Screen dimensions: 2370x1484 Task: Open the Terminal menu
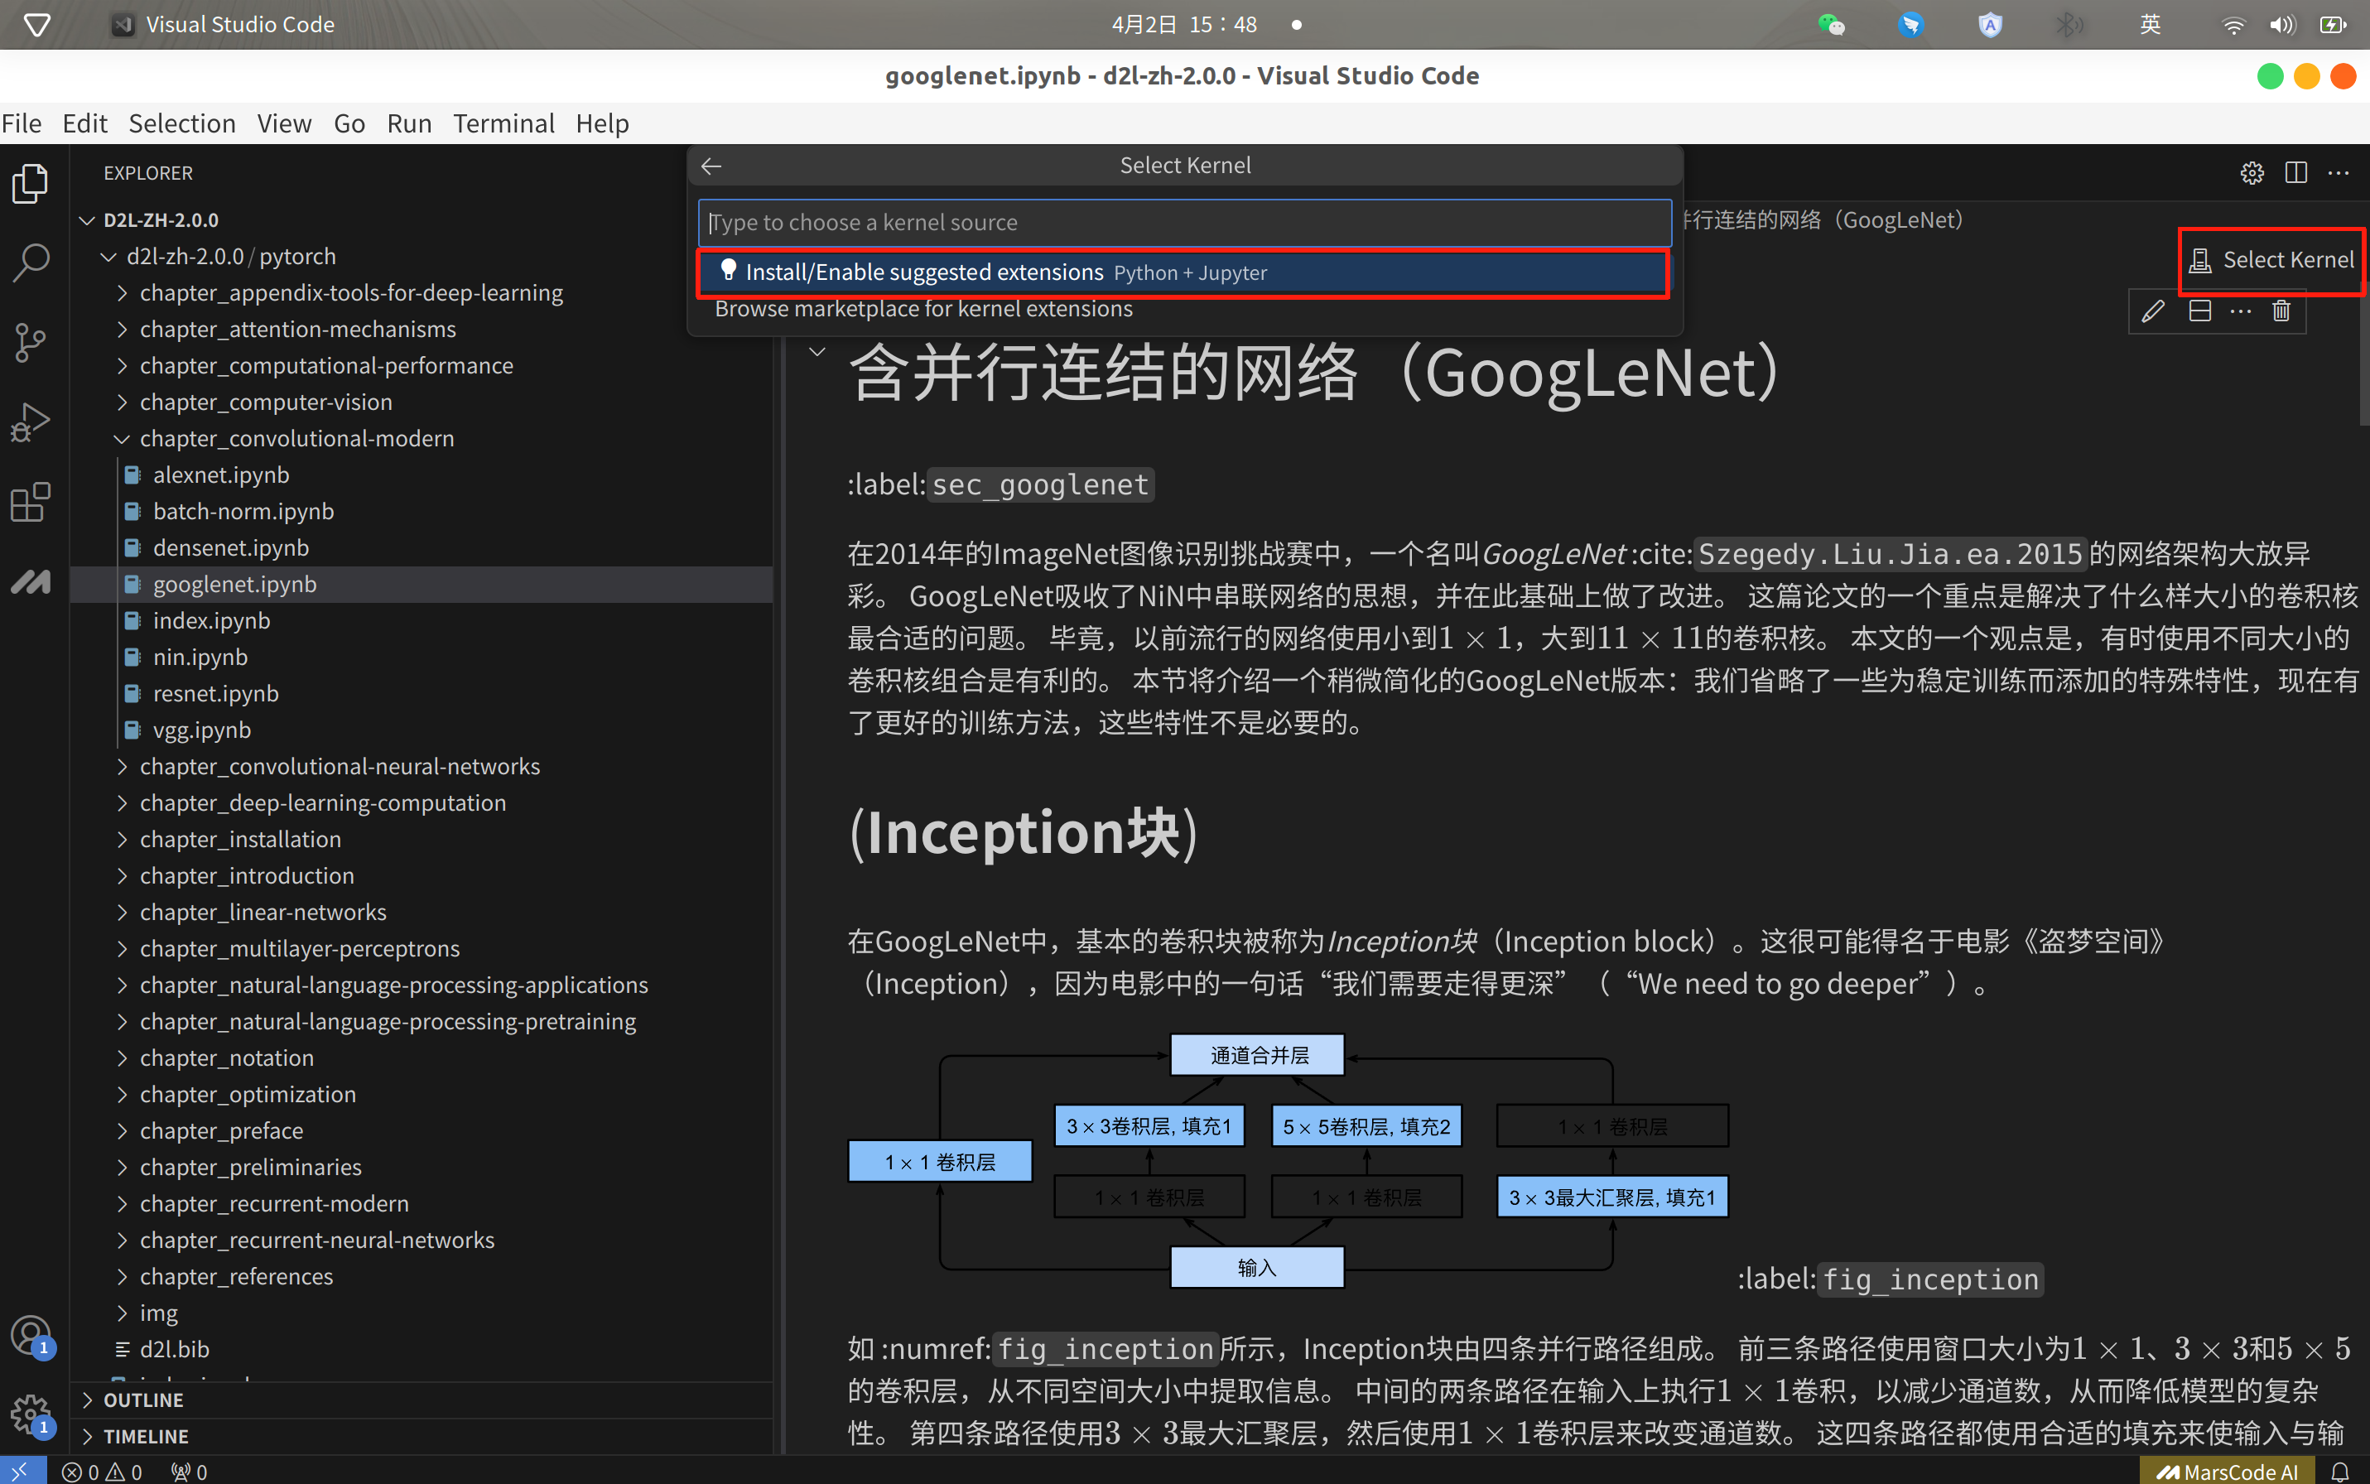coord(503,123)
